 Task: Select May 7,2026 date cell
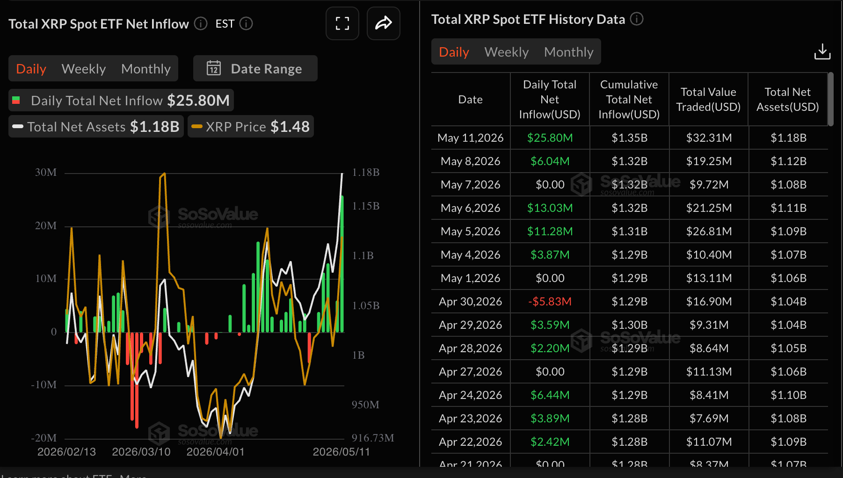(x=471, y=184)
